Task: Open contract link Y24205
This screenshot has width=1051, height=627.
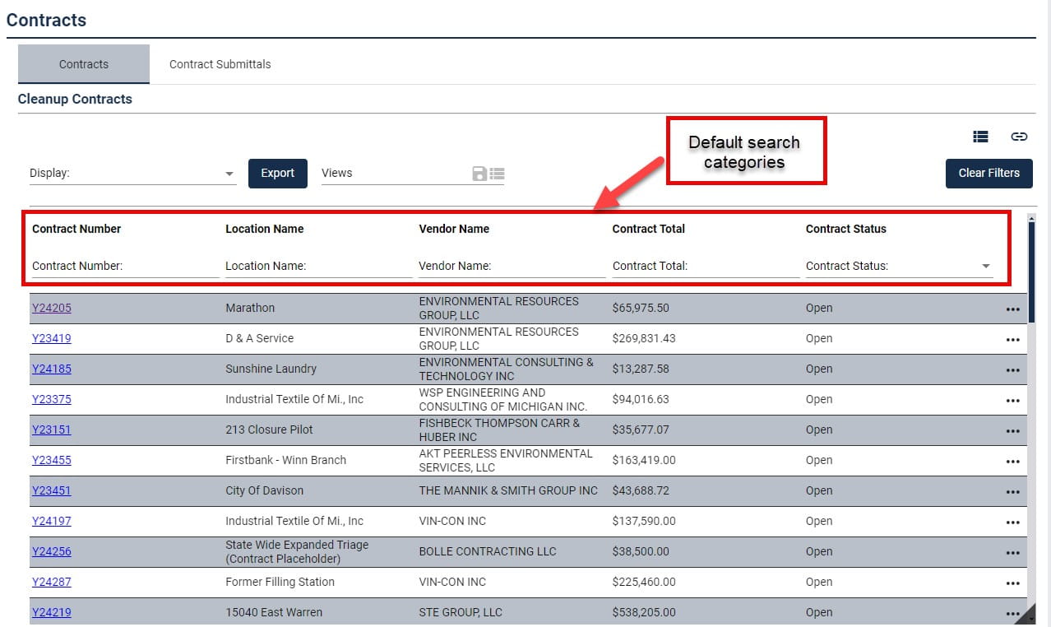Action: pos(52,308)
